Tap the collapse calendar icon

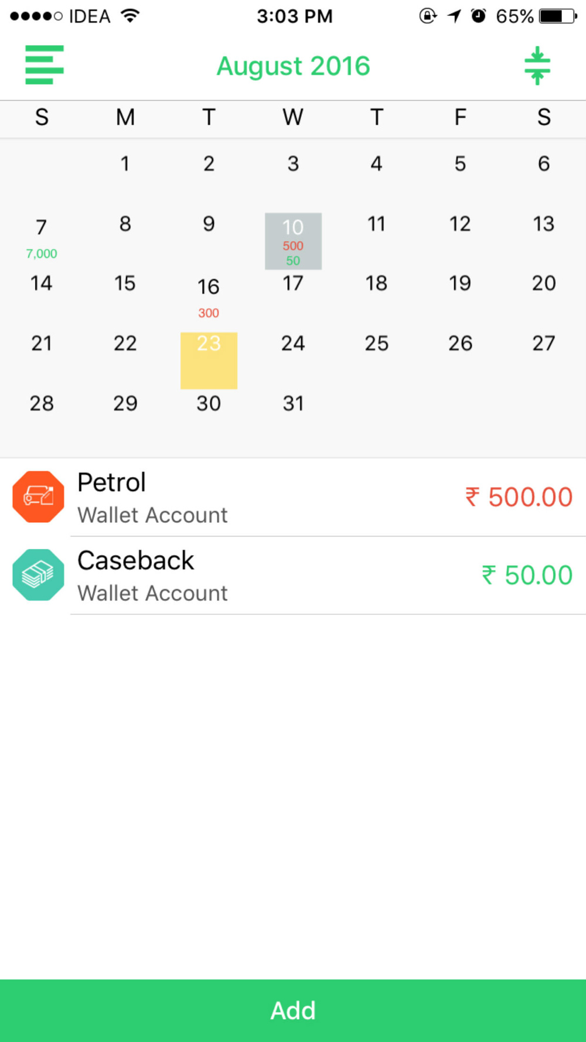point(537,66)
